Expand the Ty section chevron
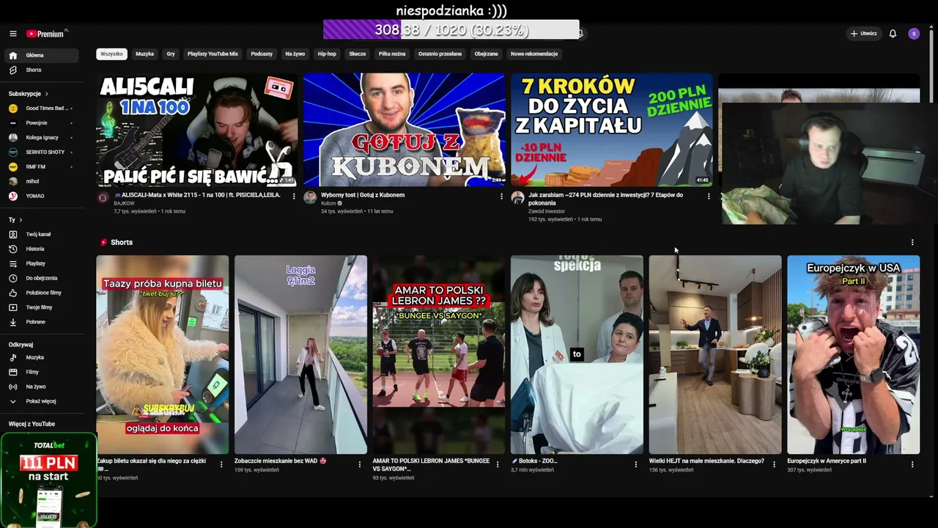Screen dimensions: 938x528 tap(21, 220)
